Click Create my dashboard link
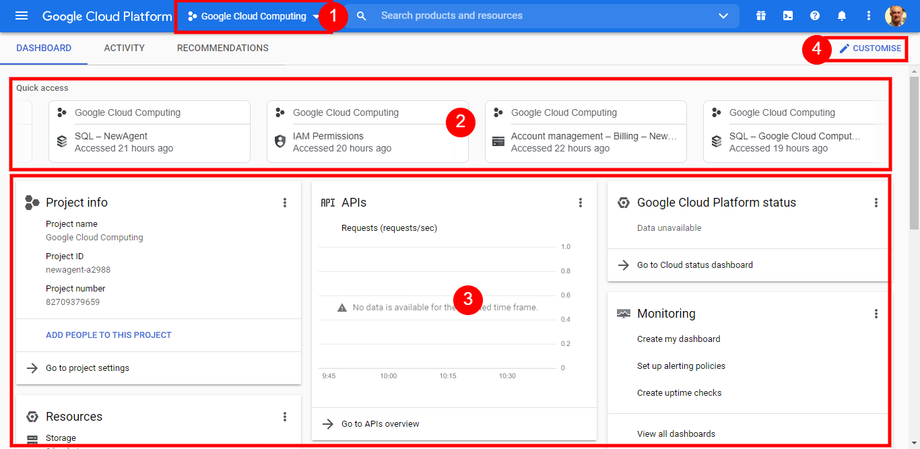Viewport: 920px width, 449px height. tap(679, 339)
